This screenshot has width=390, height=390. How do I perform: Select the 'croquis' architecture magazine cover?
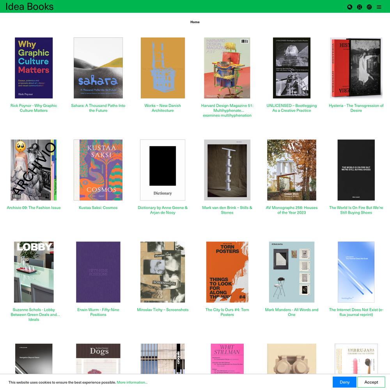(163, 359)
